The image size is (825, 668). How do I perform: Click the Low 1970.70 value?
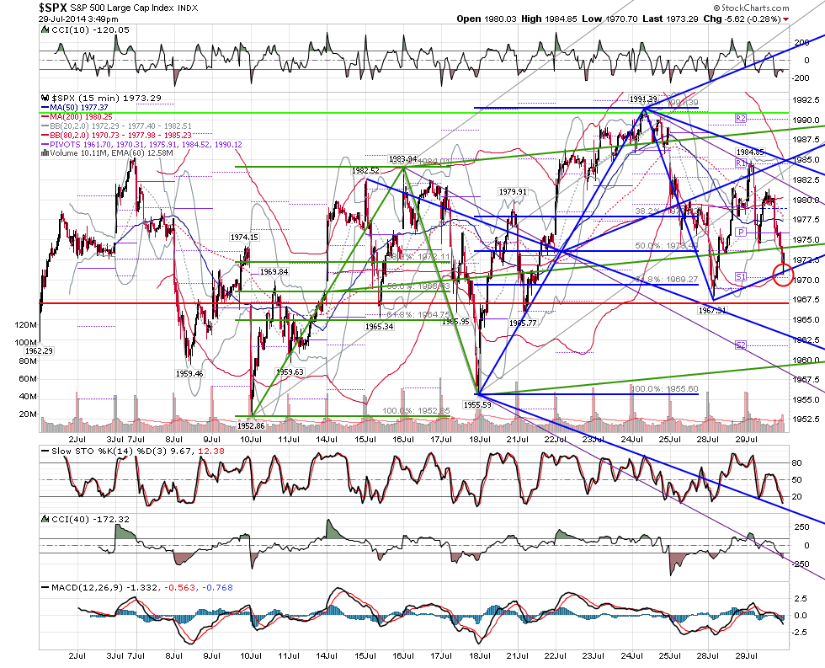point(609,19)
